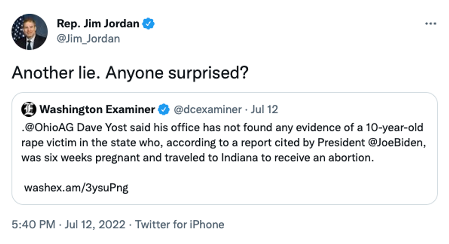Click the "Another lie. Anyone surprised?" tweet text
The image size is (449, 244).
(130, 73)
